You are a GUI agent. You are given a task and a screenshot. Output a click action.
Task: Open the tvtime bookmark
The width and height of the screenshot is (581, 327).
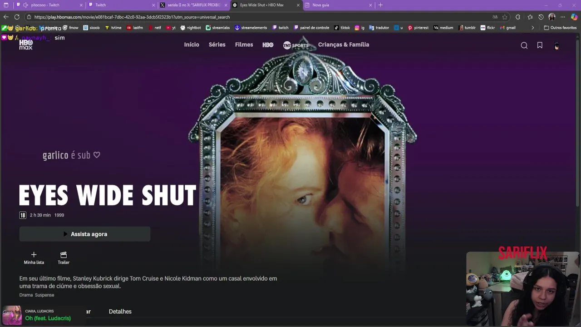(113, 28)
